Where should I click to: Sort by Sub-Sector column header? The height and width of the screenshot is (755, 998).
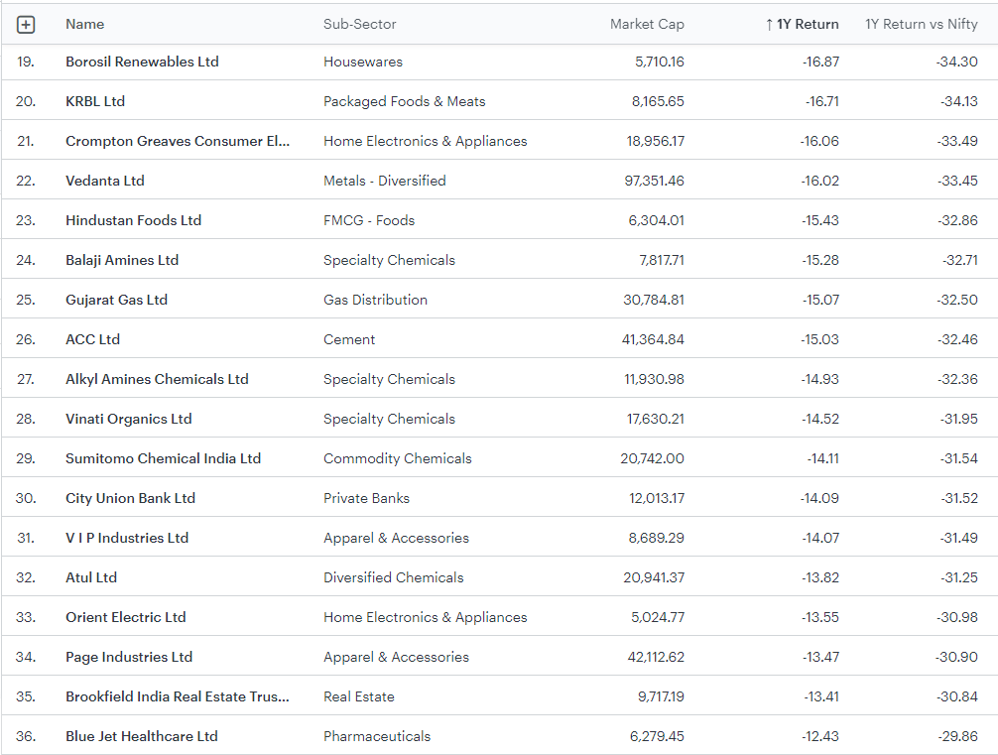point(359,24)
